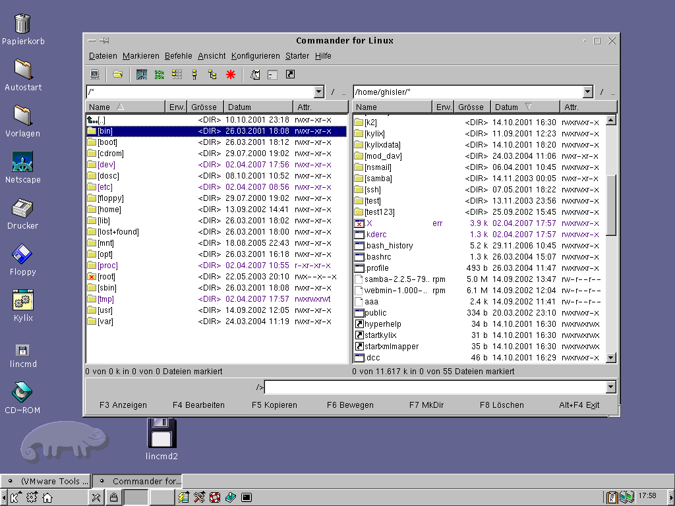This screenshot has height=506, width=675.
Task: Click the red asterisk toolbar icon
Action: pos(231,74)
